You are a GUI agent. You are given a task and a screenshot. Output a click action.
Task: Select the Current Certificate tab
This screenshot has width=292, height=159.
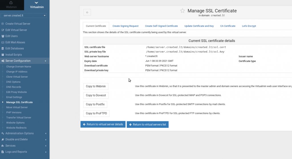96,26
